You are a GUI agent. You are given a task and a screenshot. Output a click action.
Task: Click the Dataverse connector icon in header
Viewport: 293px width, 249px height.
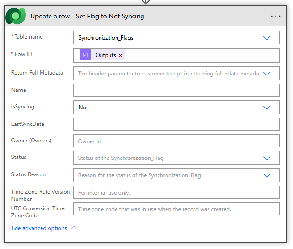tap(16, 16)
